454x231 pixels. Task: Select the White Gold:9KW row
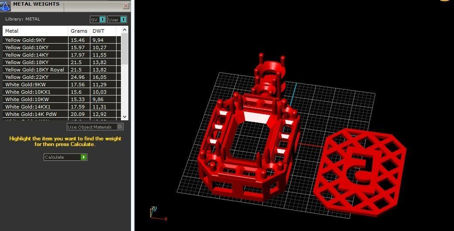(x=62, y=85)
